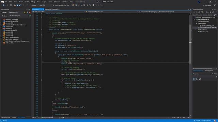The width and height of the screenshot is (218, 122).
Task: Open the Extensions menu
Action: point(57,2)
